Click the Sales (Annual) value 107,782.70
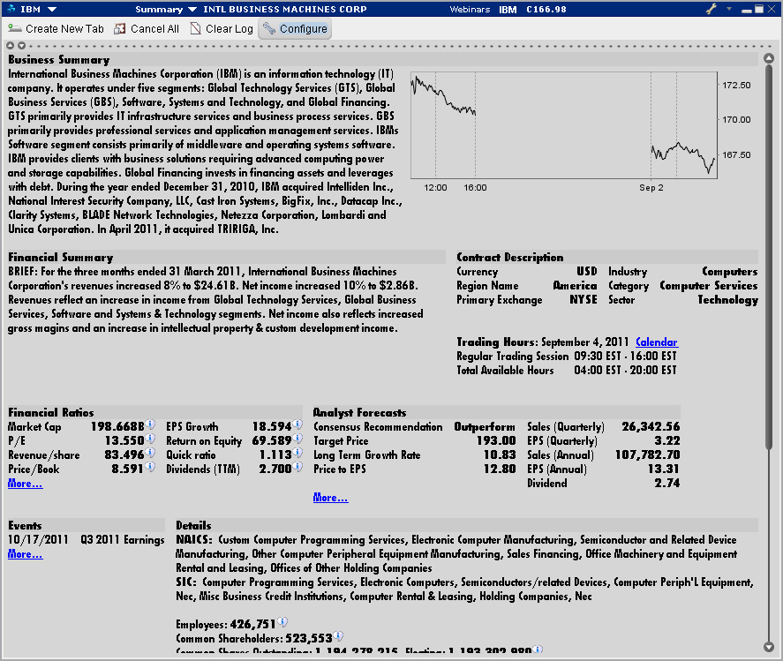This screenshot has width=783, height=661. (x=647, y=454)
